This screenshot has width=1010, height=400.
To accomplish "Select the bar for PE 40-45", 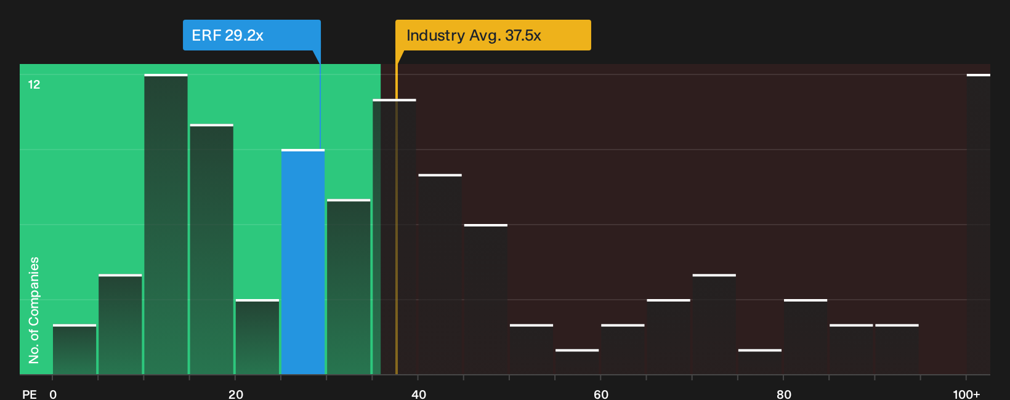I will tap(440, 274).
